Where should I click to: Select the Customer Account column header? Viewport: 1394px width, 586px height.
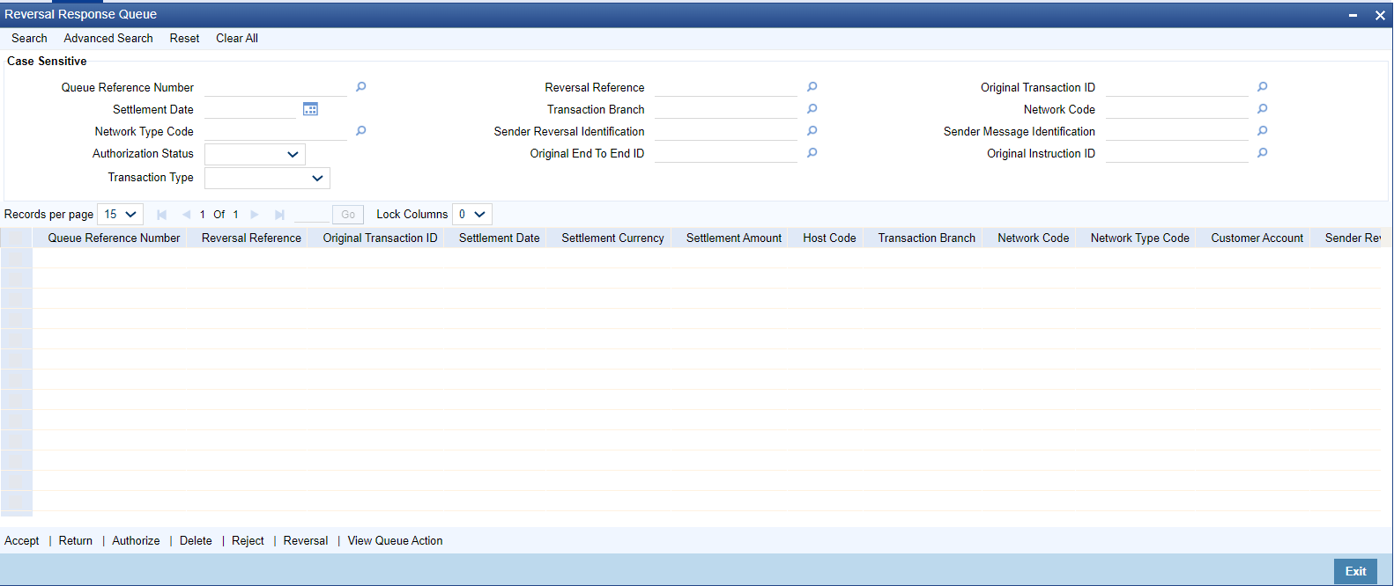click(x=1257, y=238)
